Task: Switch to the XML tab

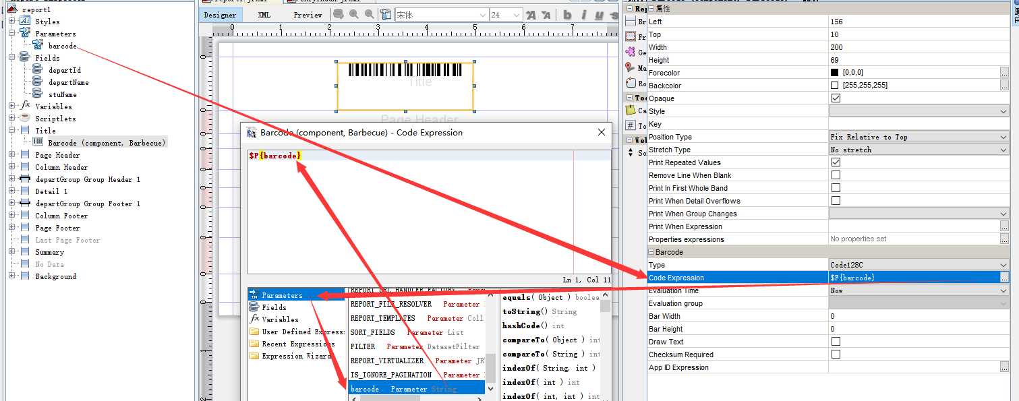Action: [x=264, y=15]
